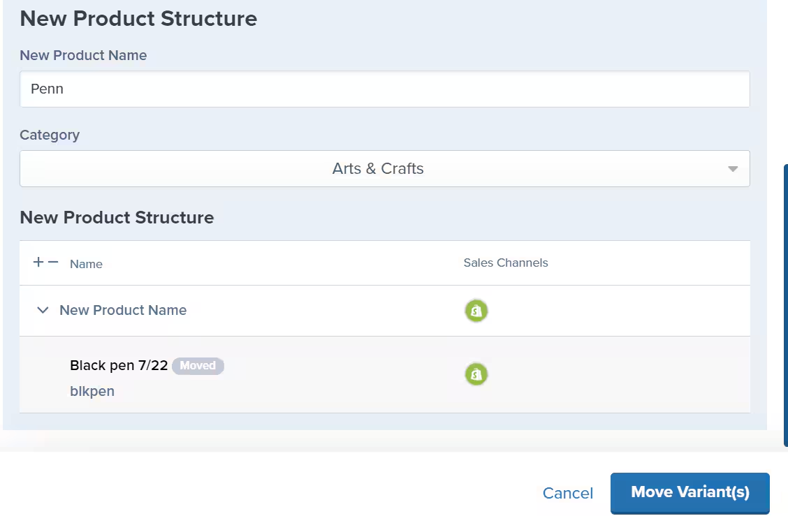Click Cancel to dismiss the dialog
The height and width of the screenshot is (516, 788).
coord(567,492)
